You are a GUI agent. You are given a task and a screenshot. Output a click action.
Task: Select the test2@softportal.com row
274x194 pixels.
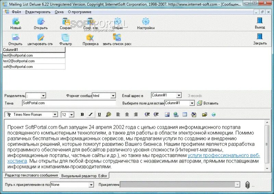point(34,61)
